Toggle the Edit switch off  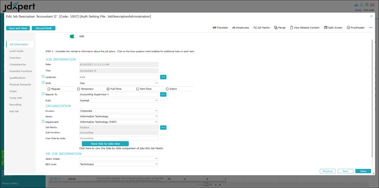click(x=74, y=37)
